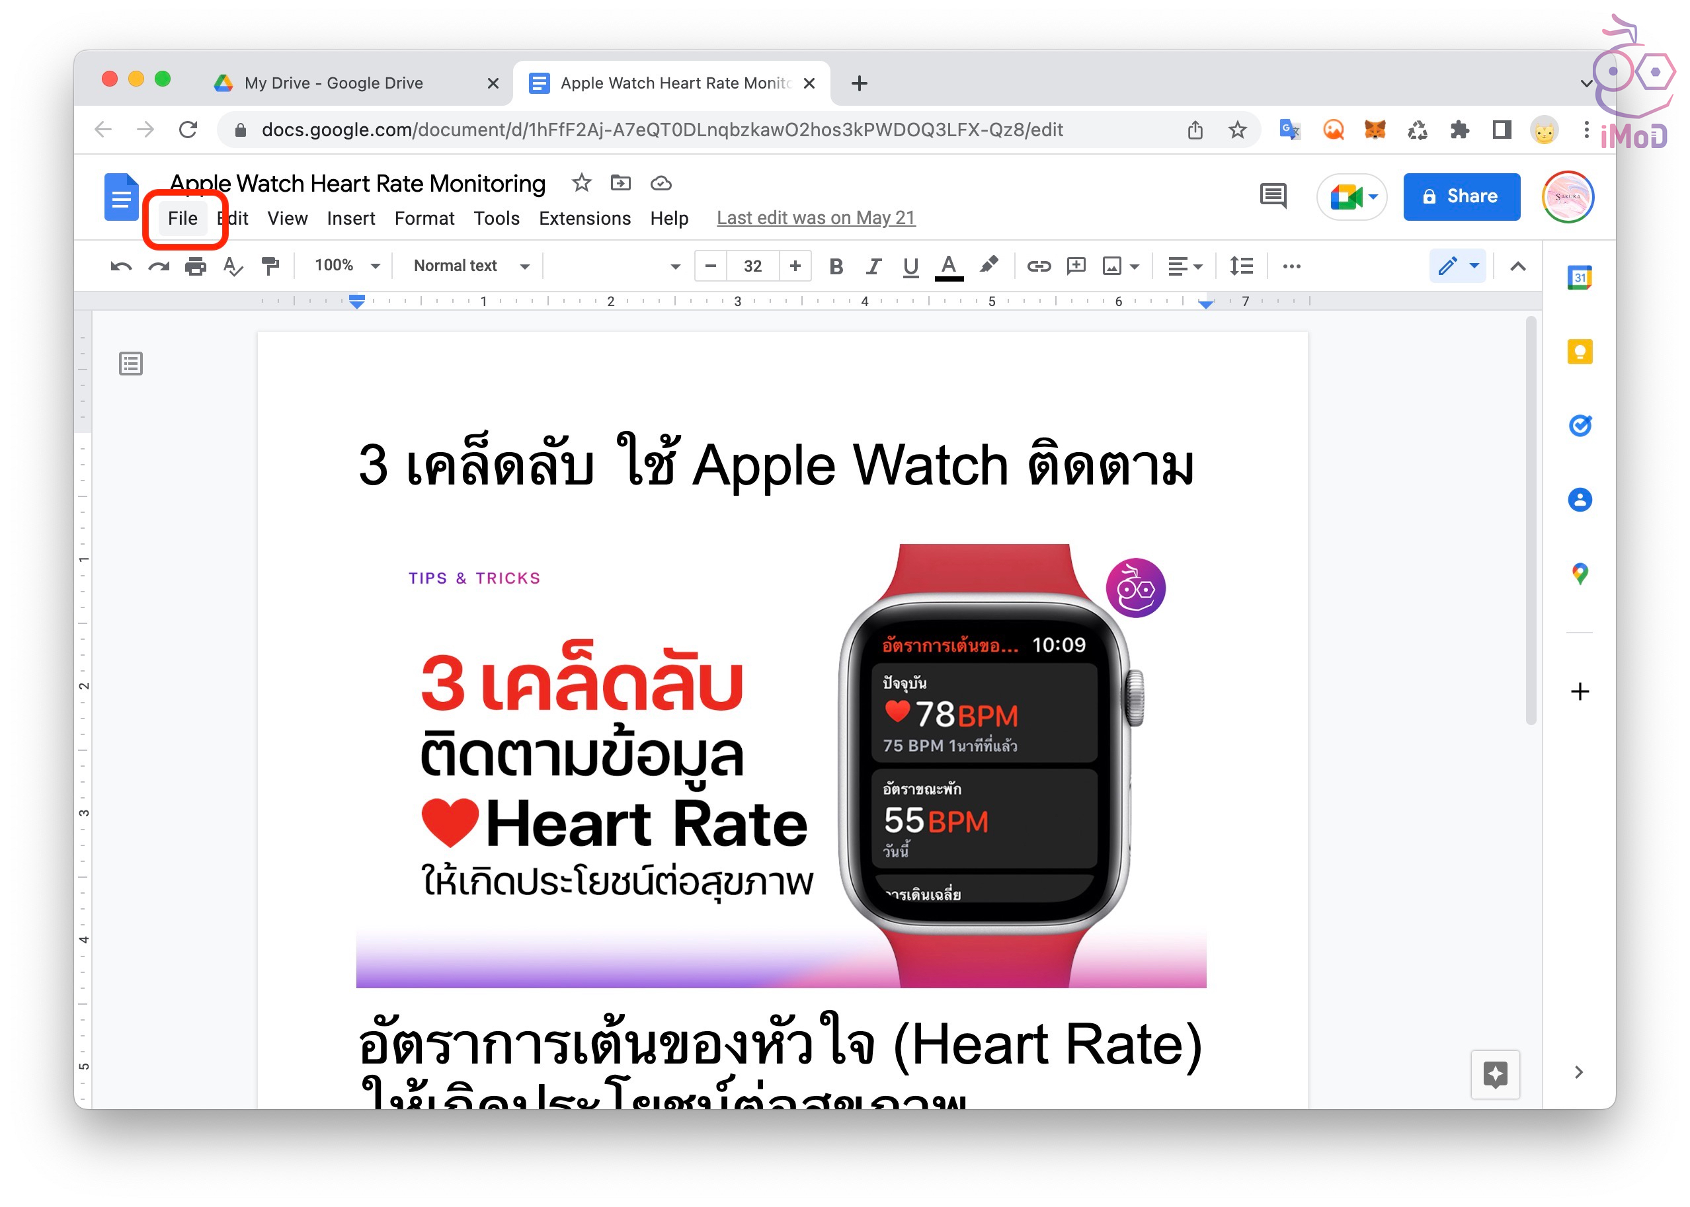This screenshot has height=1207, width=1690.
Task: Expand the Normal text style dropdown
Action: pos(471,266)
